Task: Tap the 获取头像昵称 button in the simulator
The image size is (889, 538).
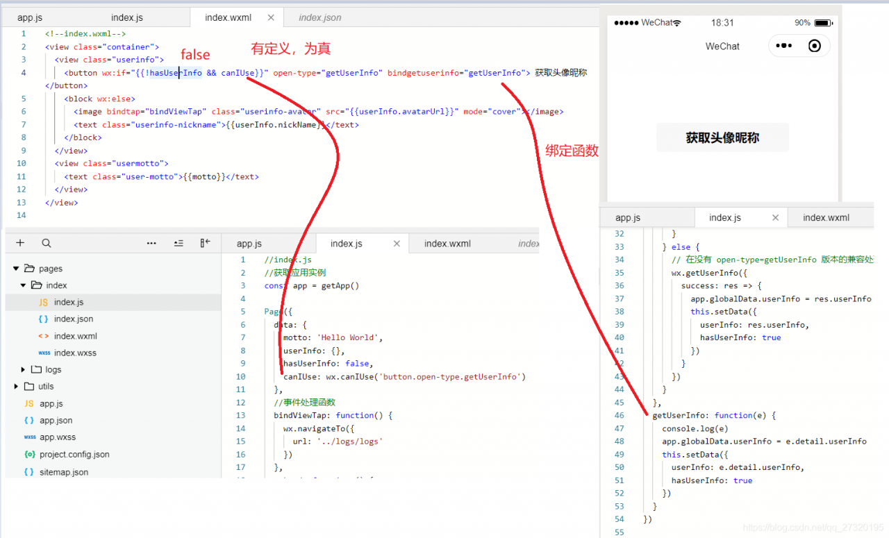Action: [x=722, y=137]
